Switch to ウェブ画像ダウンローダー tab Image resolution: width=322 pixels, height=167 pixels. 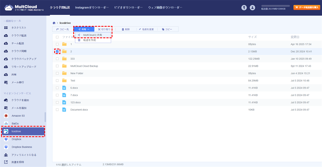point(165,8)
